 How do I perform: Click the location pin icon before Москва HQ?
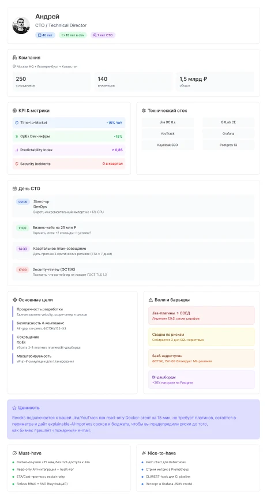[x=14, y=66]
